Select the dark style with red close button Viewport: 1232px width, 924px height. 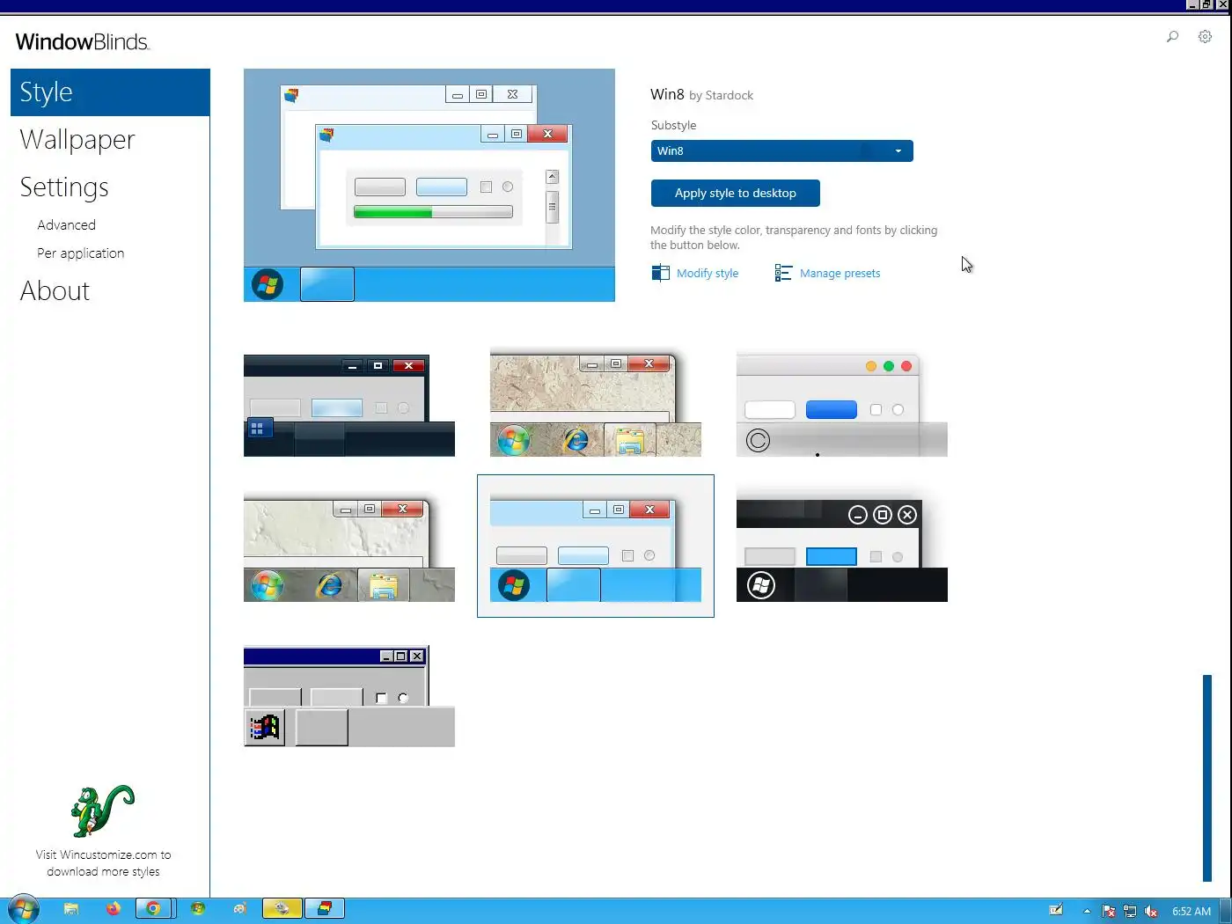[349, 405]
